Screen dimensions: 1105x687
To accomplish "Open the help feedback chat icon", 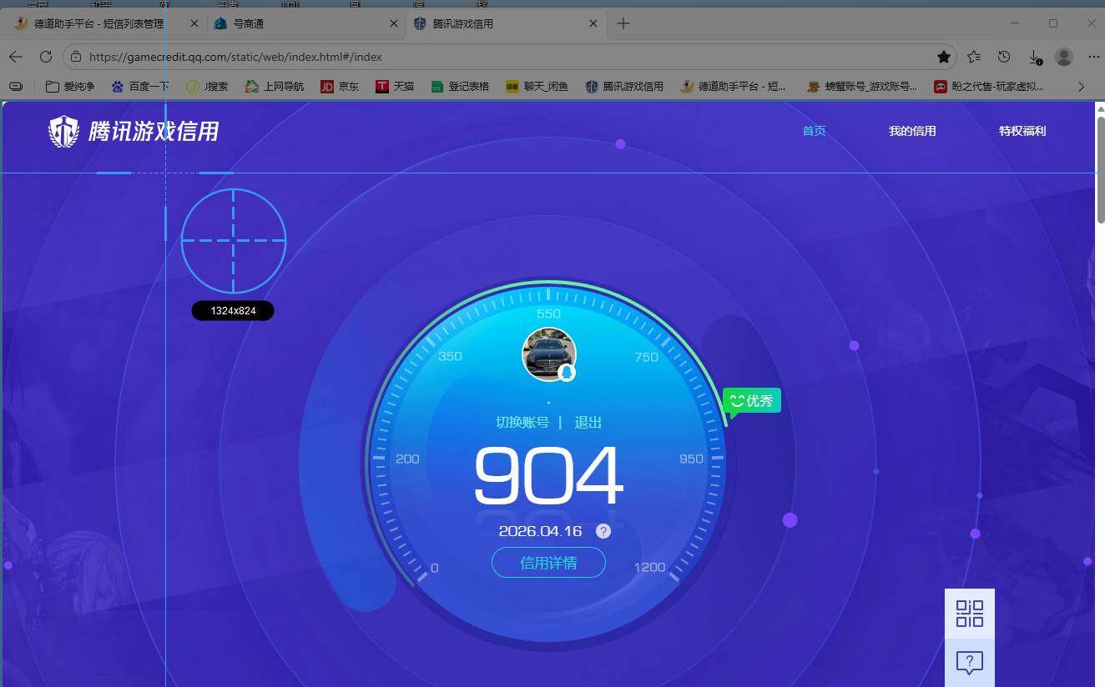I will pyautogui.click(x=969, y=663).
